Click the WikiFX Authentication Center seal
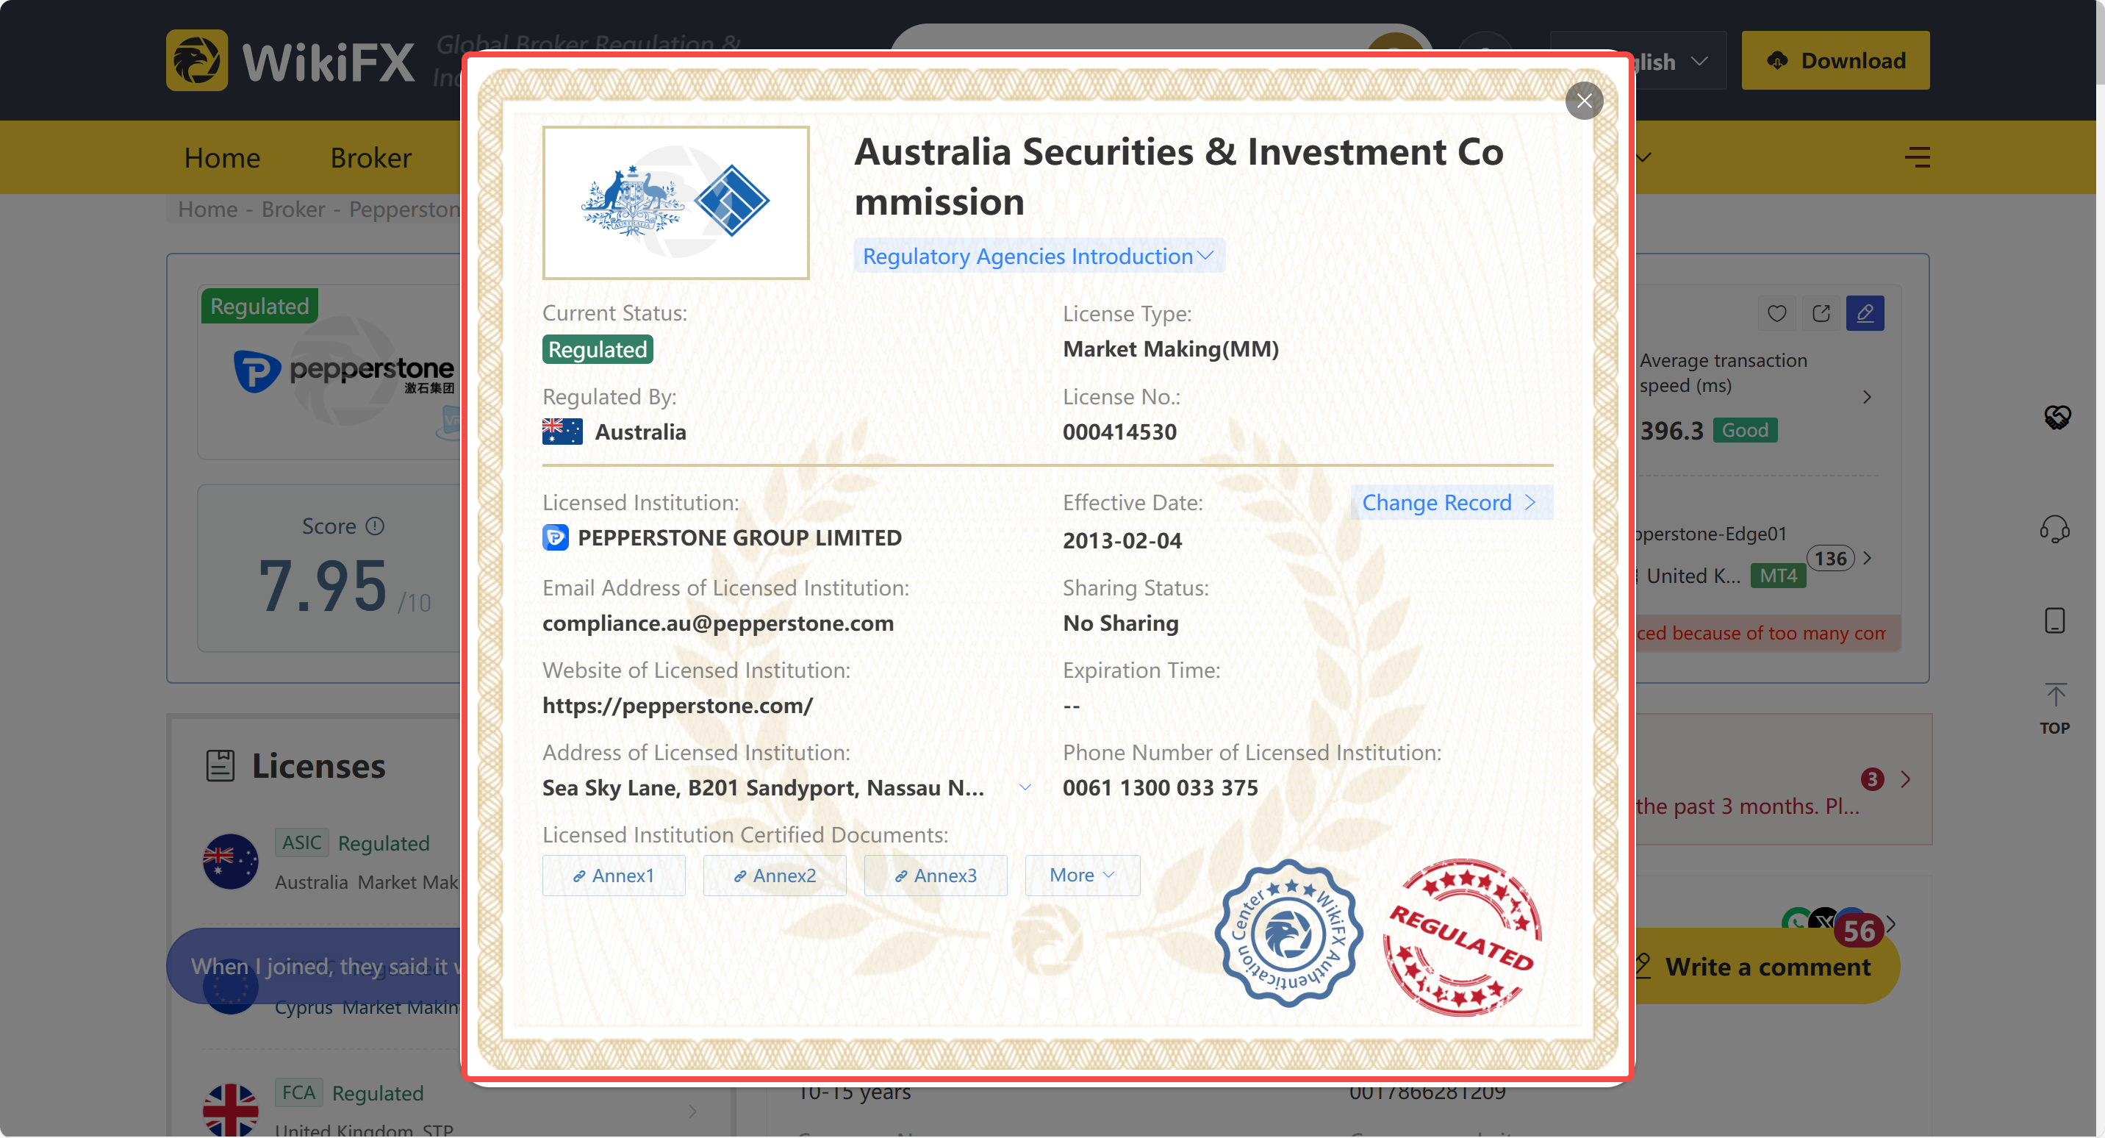Image resolution: width=2105 pixels, height=1138 pixels. pyautogui.click(x=1288, y=933)
